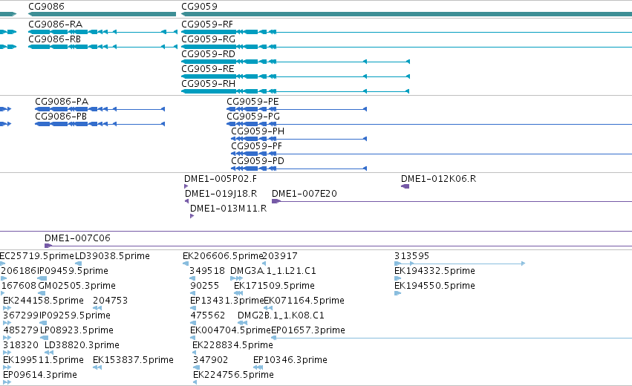Select IP09459.5prime EST
This screenshot has width=632, height=386.
click(73, 271)
